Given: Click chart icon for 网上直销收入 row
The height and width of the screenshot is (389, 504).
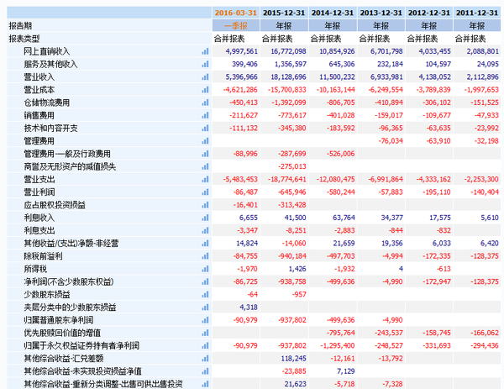Looking at the screenshot, I should coord(205,51).
